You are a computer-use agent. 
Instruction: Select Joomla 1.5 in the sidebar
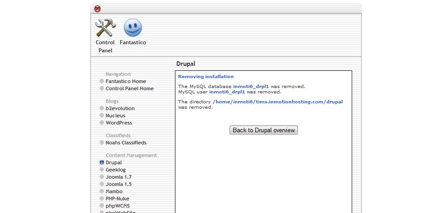click(x=118, y=184)
